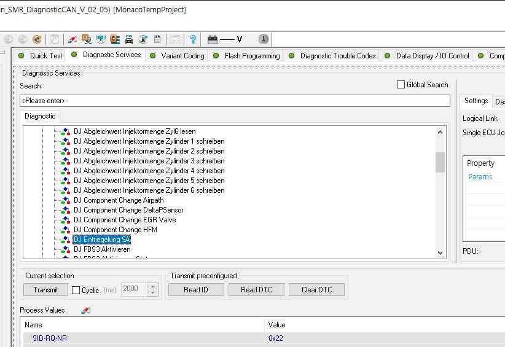
Task: Click the network broadcast monitor toolbar icon
Action: (101, 39)
